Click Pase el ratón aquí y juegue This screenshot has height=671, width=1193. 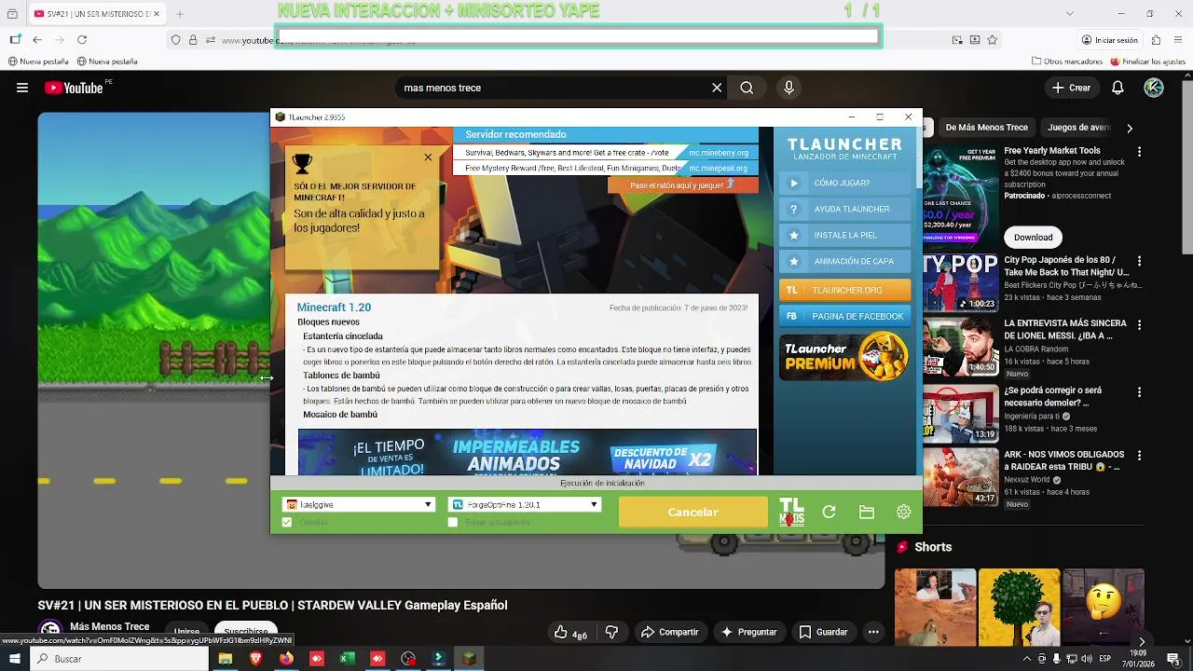(682, 185)
